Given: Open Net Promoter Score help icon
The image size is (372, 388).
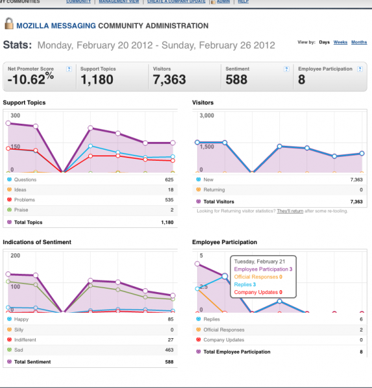Looking at the screenshot, I should 69,69.
